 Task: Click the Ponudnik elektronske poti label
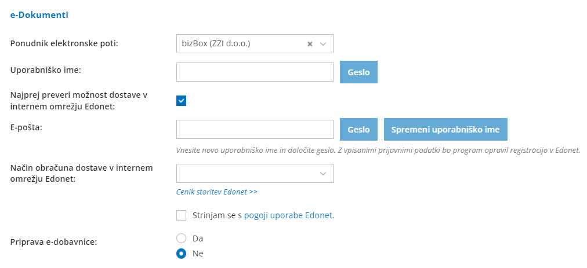click(x=64, y=43)
